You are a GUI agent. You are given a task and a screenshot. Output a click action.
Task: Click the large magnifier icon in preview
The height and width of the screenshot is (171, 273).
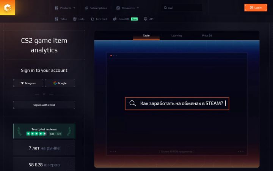tap(133, 103)
